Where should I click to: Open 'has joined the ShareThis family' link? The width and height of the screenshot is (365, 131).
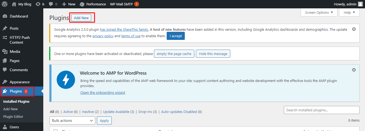[x=124, y=30]
